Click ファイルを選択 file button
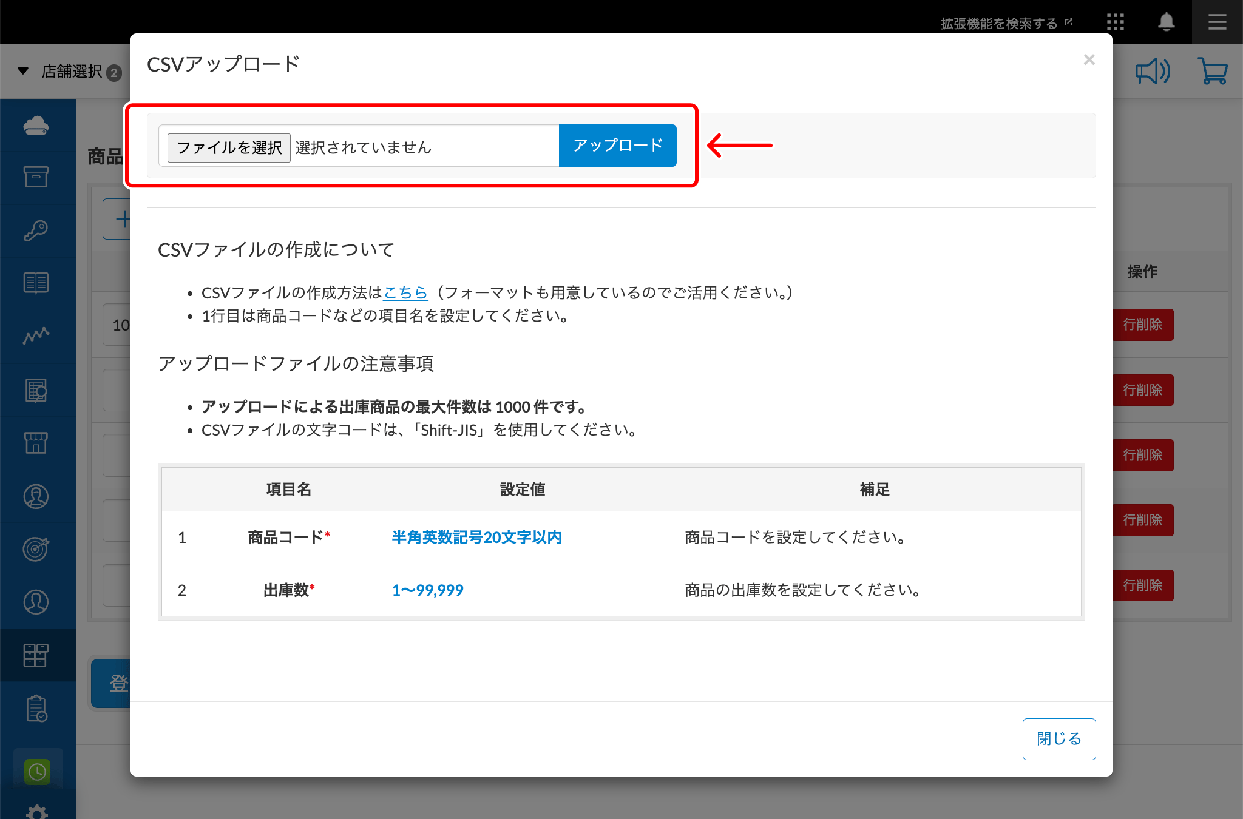Viewport: 1243px width, 819px height. pos(229,147)
